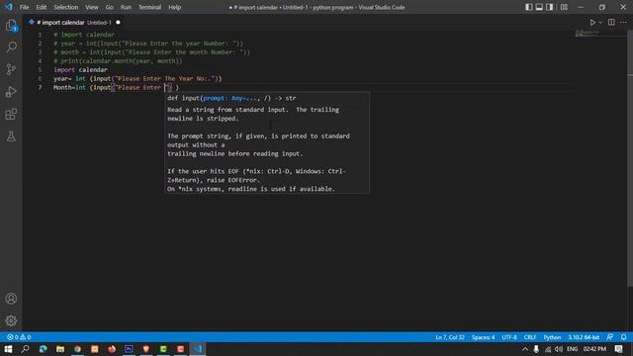Viewport: 633px width, 356px height.
Task: Run Python file with play button
Action: point(592,23)
